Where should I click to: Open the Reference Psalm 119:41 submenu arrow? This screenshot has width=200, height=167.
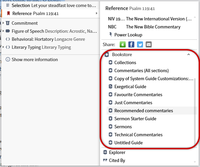click(x=97, y=13)
